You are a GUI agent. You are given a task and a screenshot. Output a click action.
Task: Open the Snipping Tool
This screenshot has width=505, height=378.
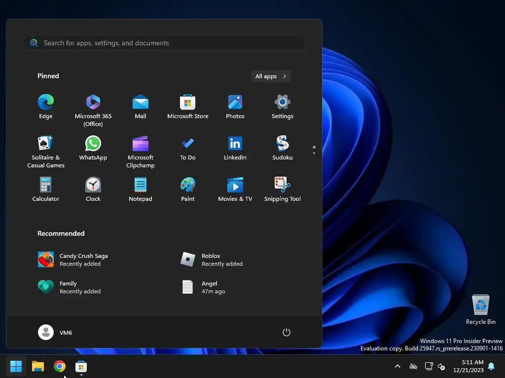point(283,189)
